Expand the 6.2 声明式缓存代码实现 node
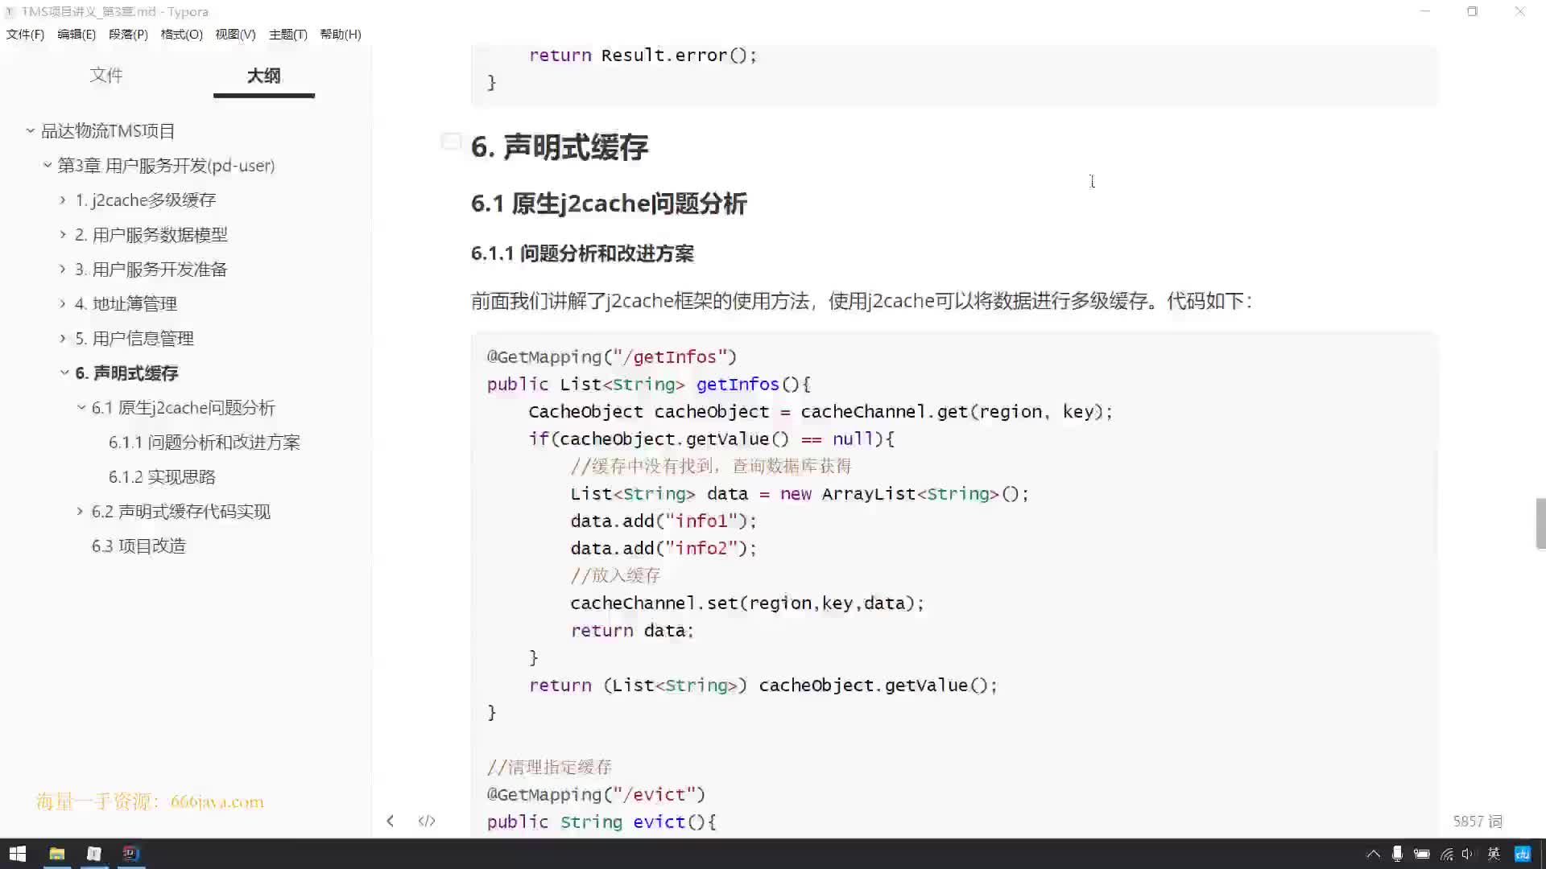 (x=80, y=511)
